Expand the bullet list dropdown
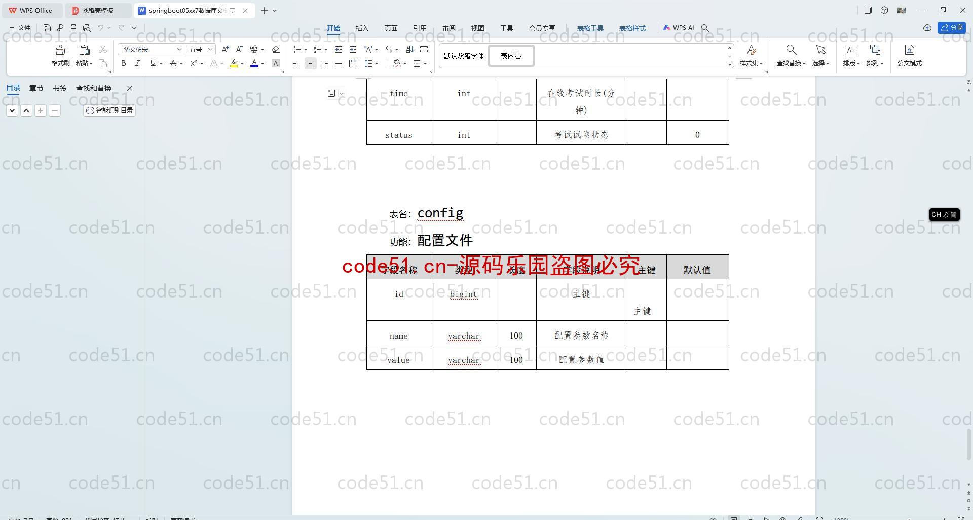 tap(306, 50)
